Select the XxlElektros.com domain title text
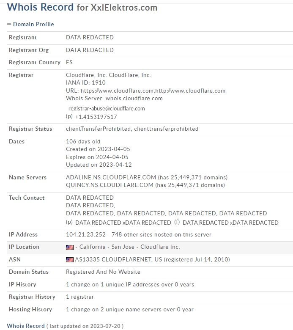 (x=124, y=8)
